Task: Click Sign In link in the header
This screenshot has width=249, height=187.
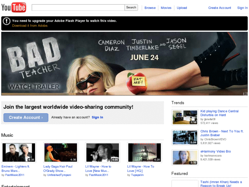Action: pos(242,8)
